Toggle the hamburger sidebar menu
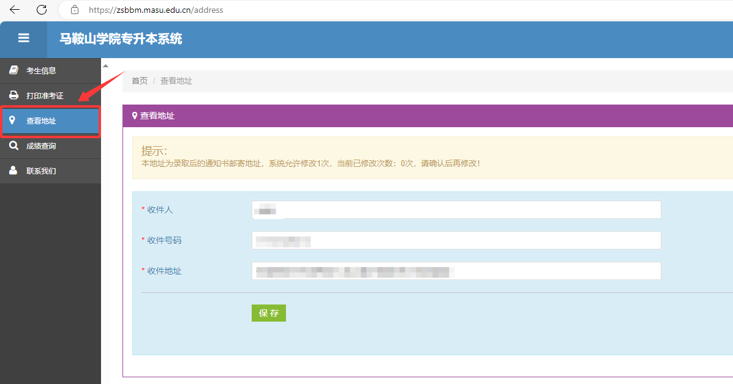 pyautogui.click(x=24, y=39)
